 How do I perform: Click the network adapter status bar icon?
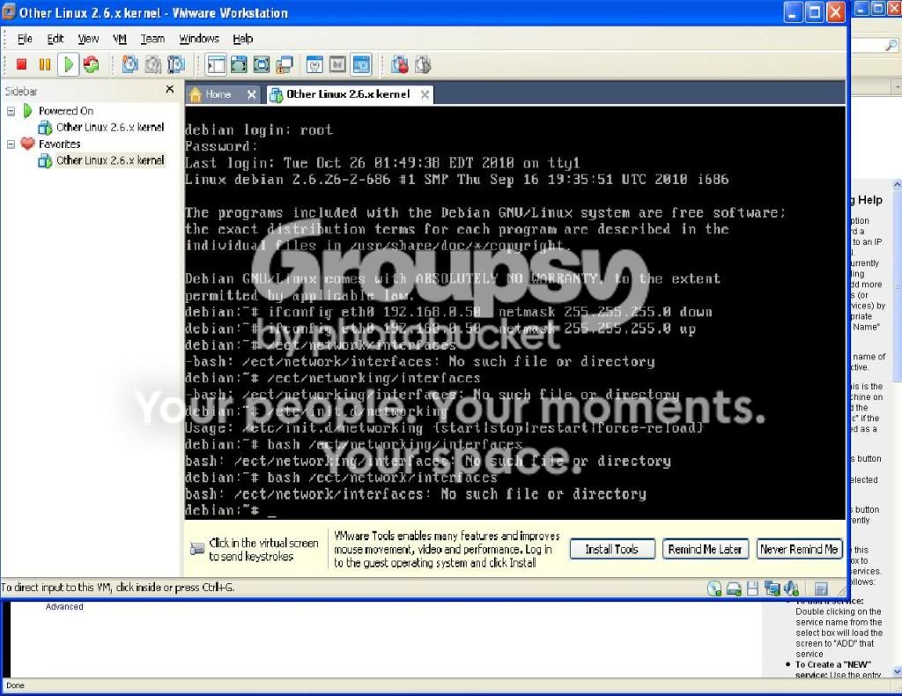click(x=772, y=589)
